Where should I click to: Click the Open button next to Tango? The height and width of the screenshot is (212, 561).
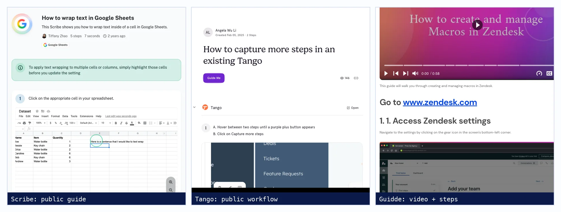pos(353,108)
